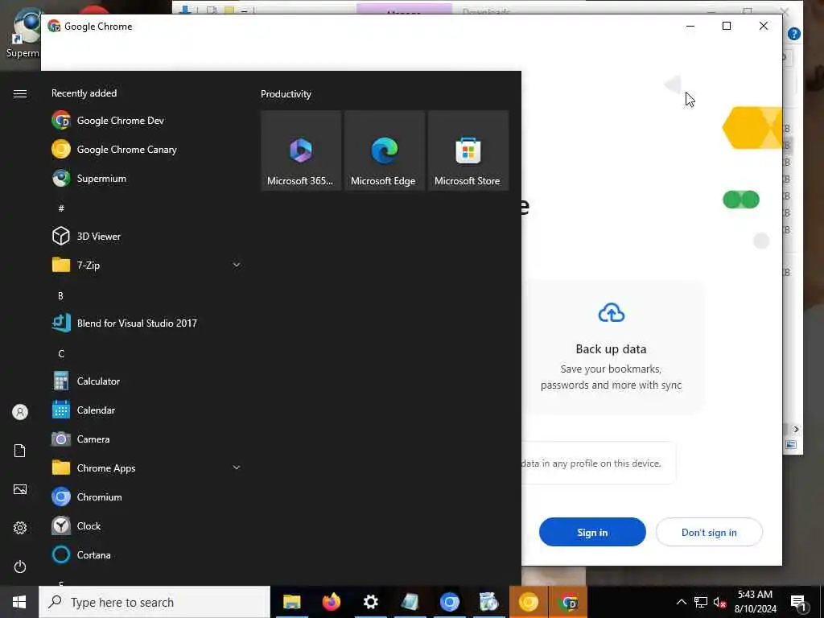Open Pictures from the Start sidebar
The height and width of the screenshot is (618, 824).
click(20, 489)
